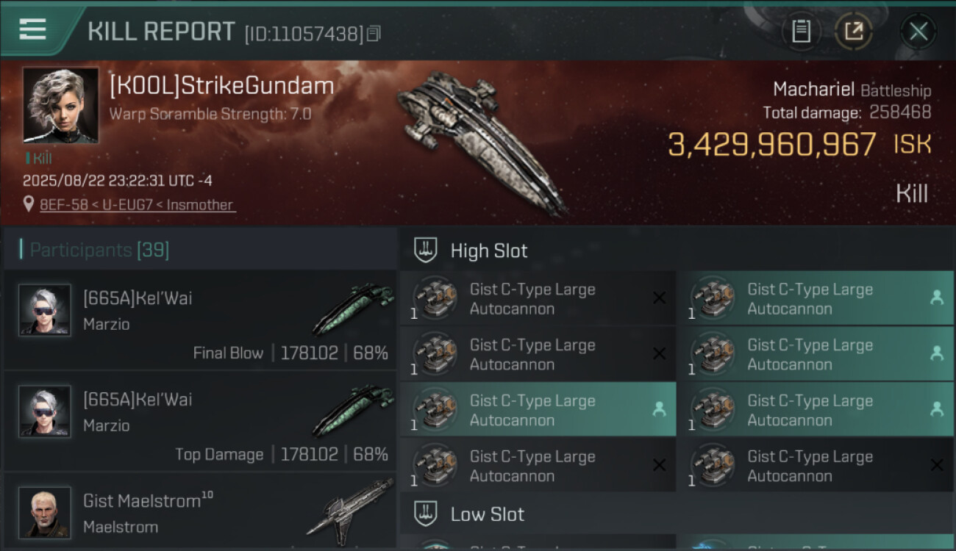Click the High Slot section icon

pyautogui.click(x=427, y=251)
